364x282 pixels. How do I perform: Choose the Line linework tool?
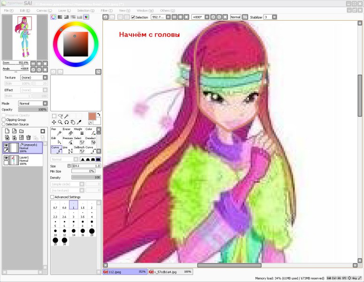(68, 149)
